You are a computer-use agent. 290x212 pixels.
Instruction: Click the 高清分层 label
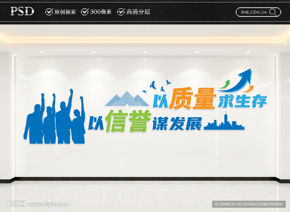pyautogui.click(x=138, y=12)
